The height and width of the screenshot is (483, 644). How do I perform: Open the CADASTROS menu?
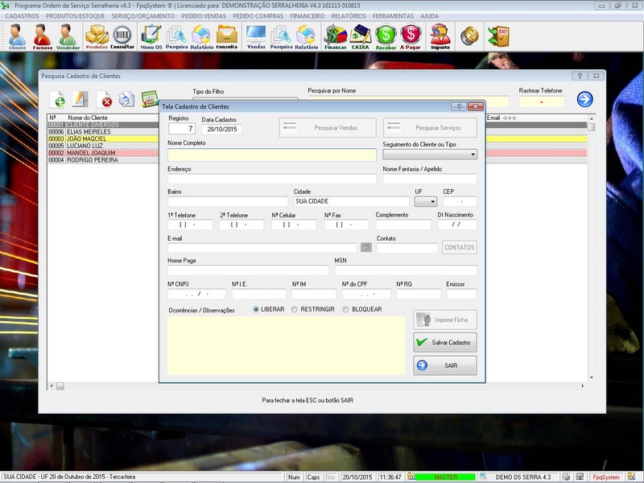[22, 16]
